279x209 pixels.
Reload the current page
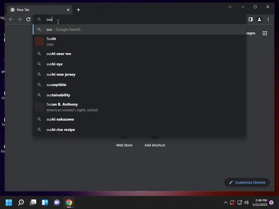pos(28,19)
